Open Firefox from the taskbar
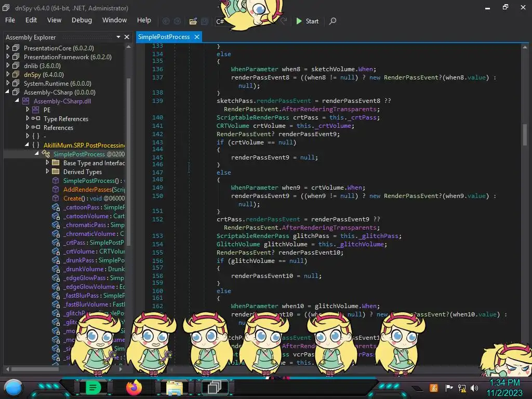Screen dimensions: 532x399 [x=134, y=388]
